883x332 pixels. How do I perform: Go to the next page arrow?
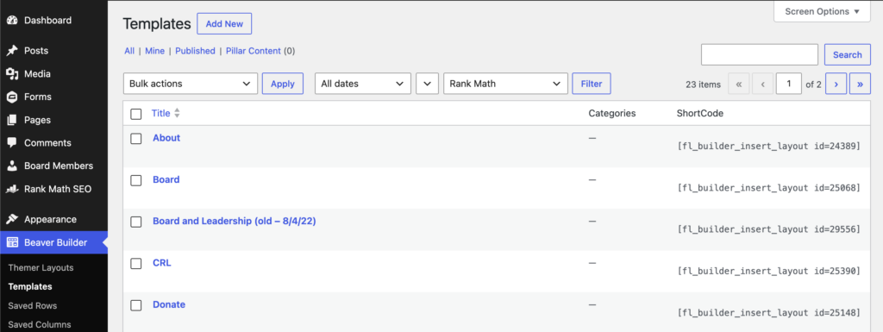coord(836,84)
